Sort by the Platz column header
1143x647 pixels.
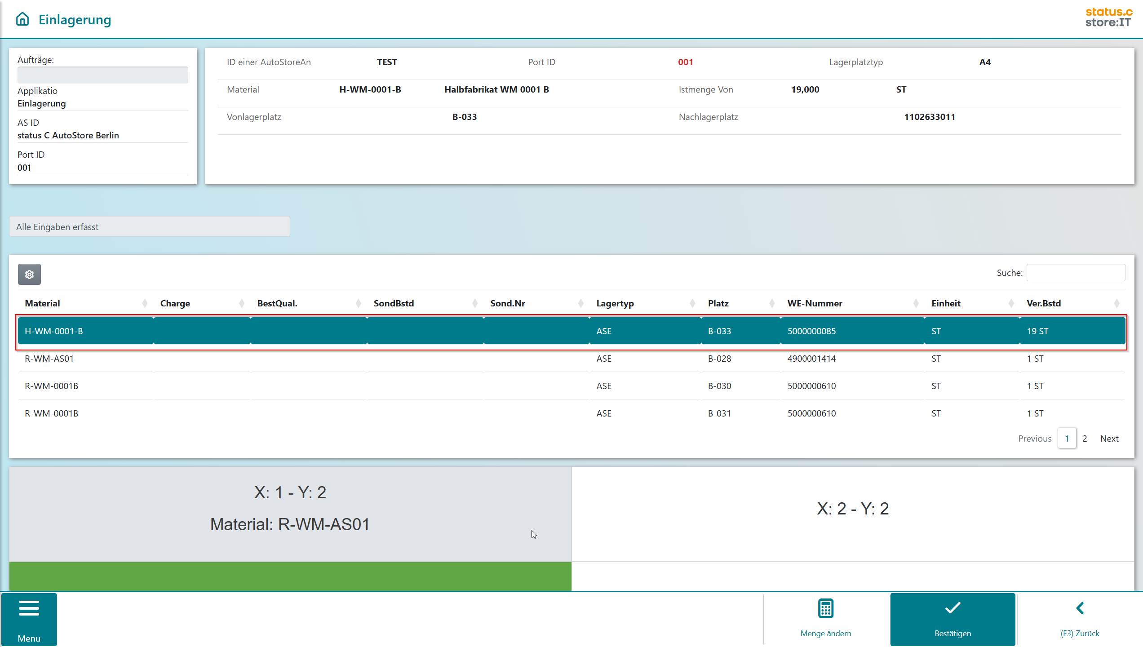coord(718,303)
